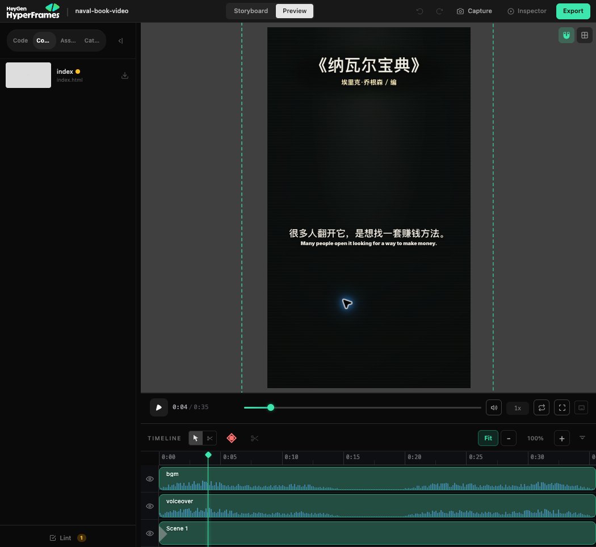
Task: Play the video preview
Action: pos(159,407)
